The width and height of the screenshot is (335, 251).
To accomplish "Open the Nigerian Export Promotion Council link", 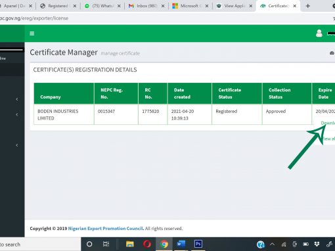I will click(106, 229).
